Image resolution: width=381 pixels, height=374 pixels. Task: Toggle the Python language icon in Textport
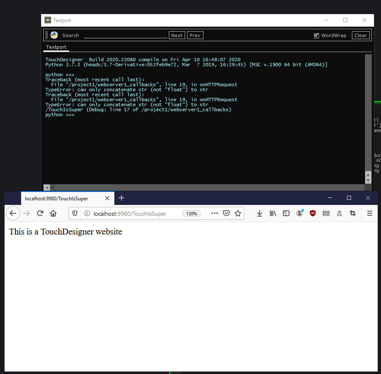point(54,35)
